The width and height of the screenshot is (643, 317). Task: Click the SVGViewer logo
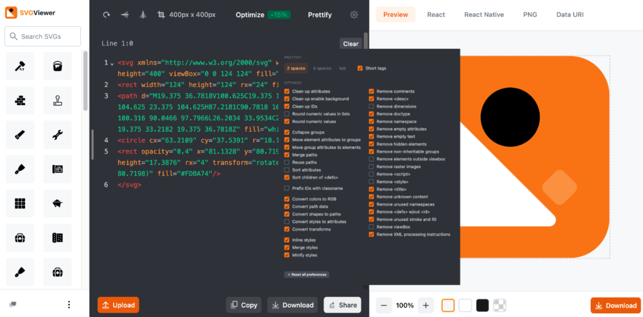pos(30,13)
